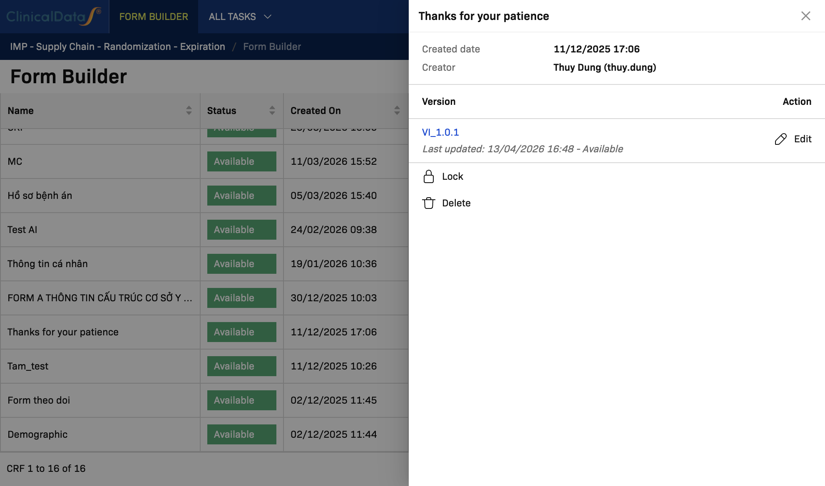Open the FORM BUILDER tab

154,17
